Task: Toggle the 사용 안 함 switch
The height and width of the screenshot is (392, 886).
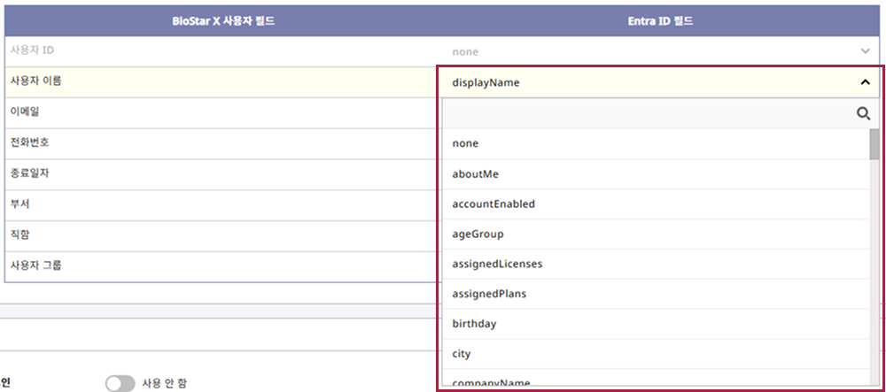Action: point(120,383)
